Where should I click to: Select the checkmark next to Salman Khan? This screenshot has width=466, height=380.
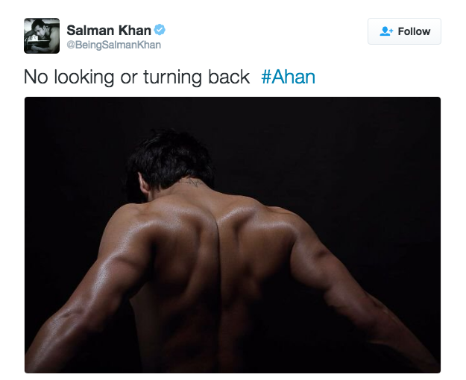pos(160,30)
